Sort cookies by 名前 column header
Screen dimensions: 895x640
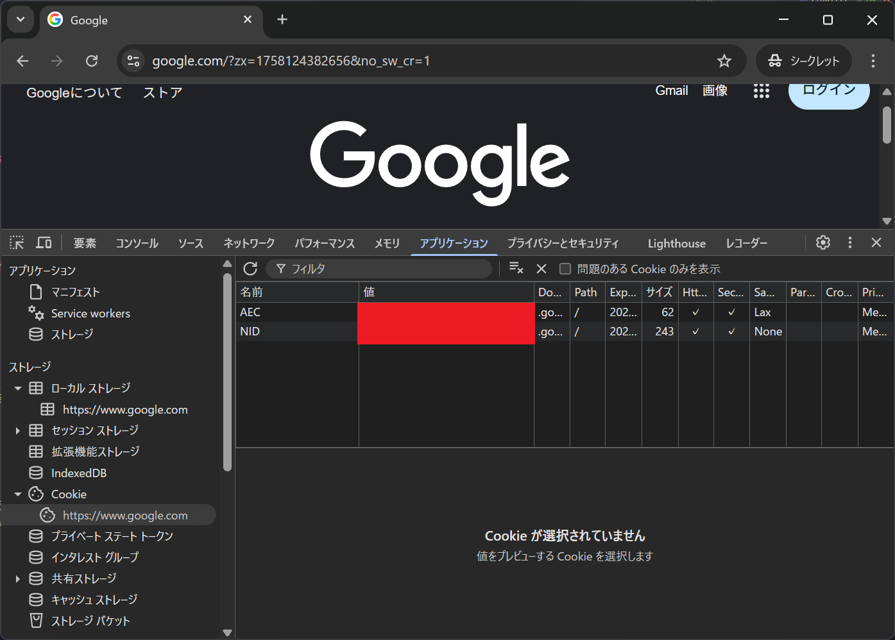point(297,292)
